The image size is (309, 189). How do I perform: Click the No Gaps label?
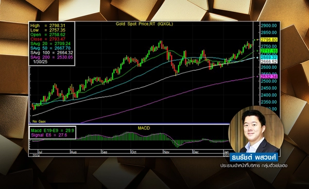pos(39,122)
